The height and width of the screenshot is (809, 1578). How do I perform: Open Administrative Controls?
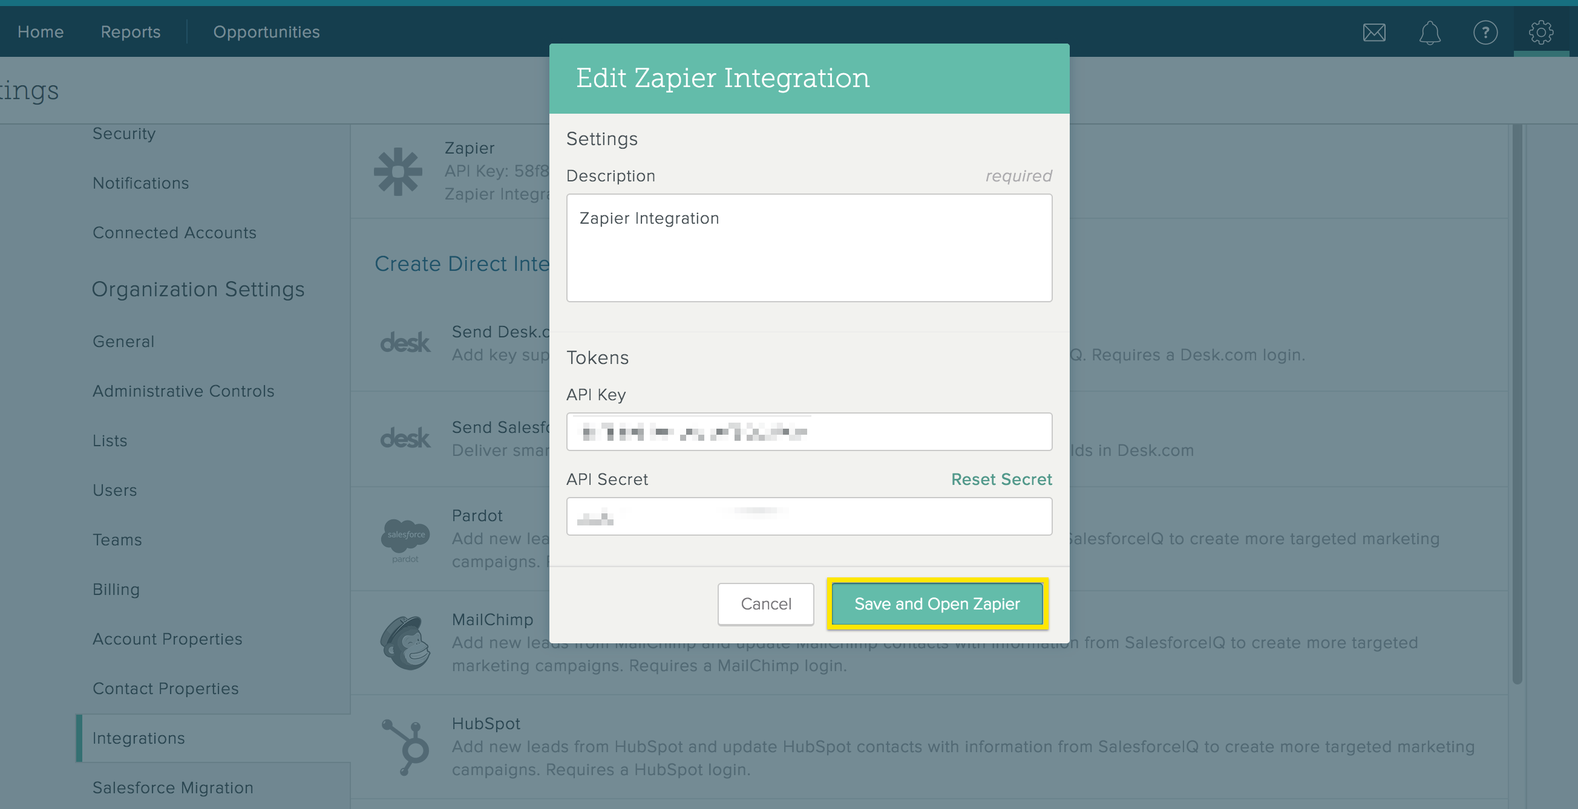[183, 391]
